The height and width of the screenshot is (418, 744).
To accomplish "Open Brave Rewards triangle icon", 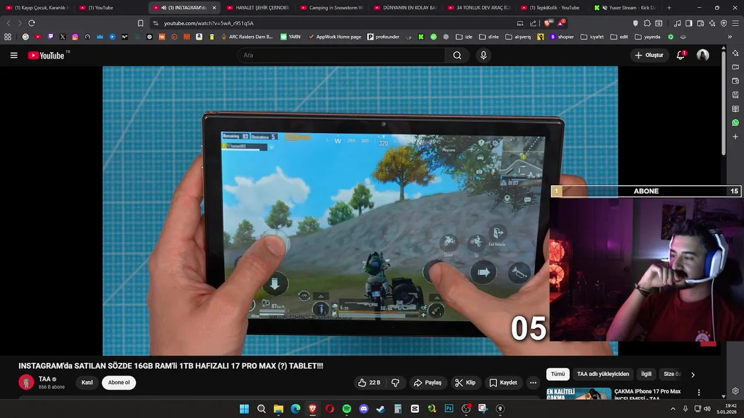I will 561,23.
